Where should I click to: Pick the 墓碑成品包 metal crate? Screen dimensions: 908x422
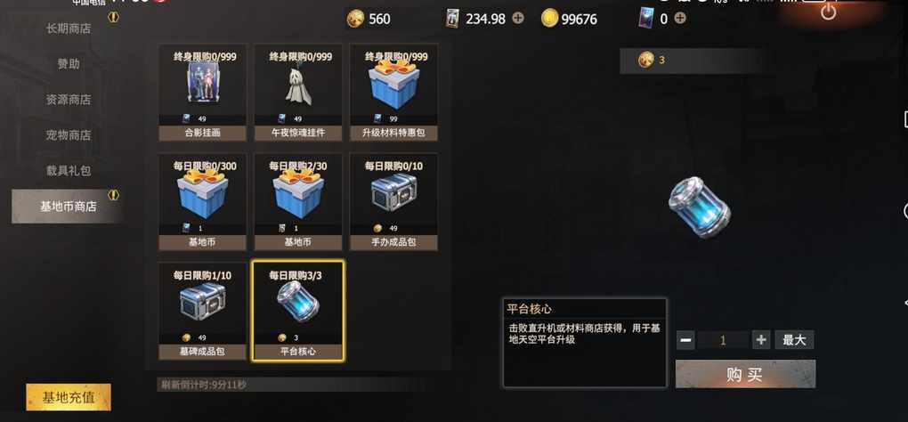[203, 312]
